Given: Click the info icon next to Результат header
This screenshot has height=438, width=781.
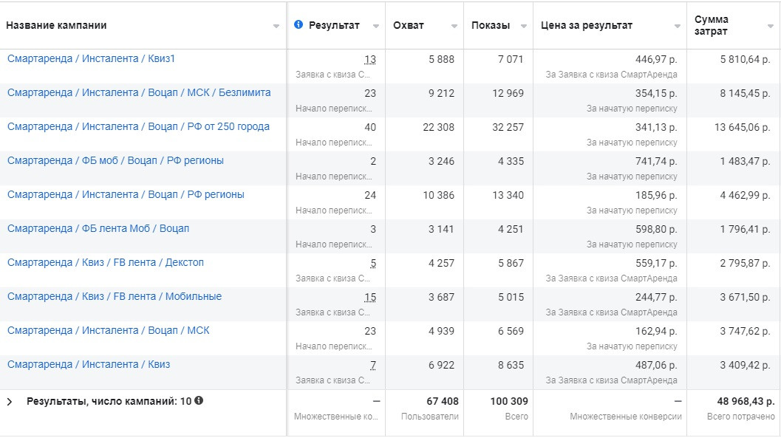Looking at the screenshot, I should 299,24.
